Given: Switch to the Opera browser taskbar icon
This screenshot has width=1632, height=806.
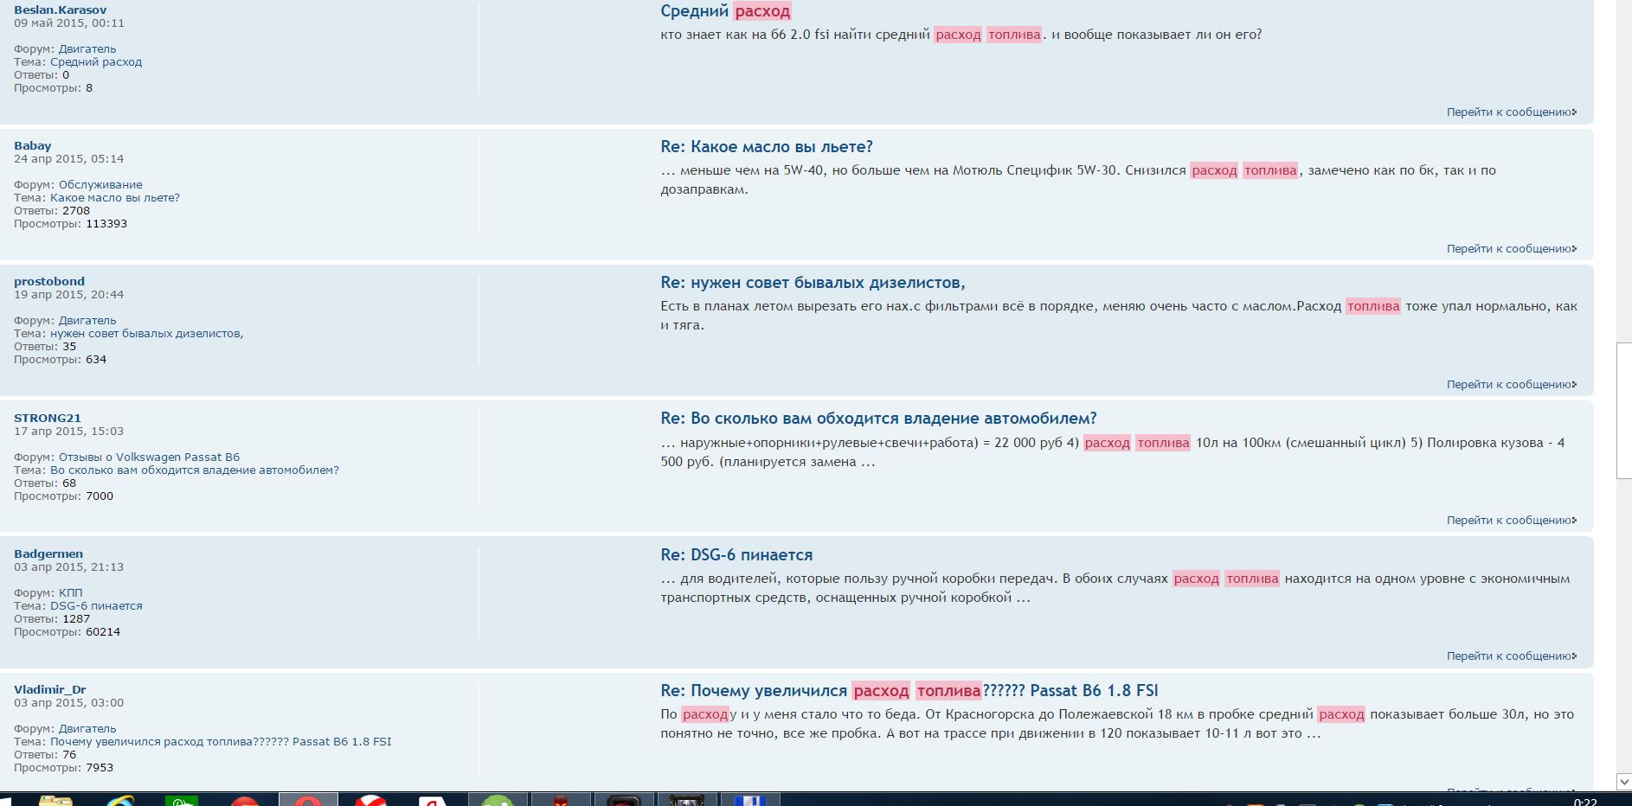Looking at the screenshot, I should 307,800.
